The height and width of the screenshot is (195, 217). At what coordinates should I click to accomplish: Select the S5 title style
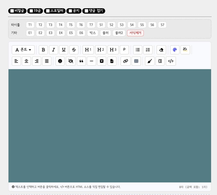tap(142, 25)
